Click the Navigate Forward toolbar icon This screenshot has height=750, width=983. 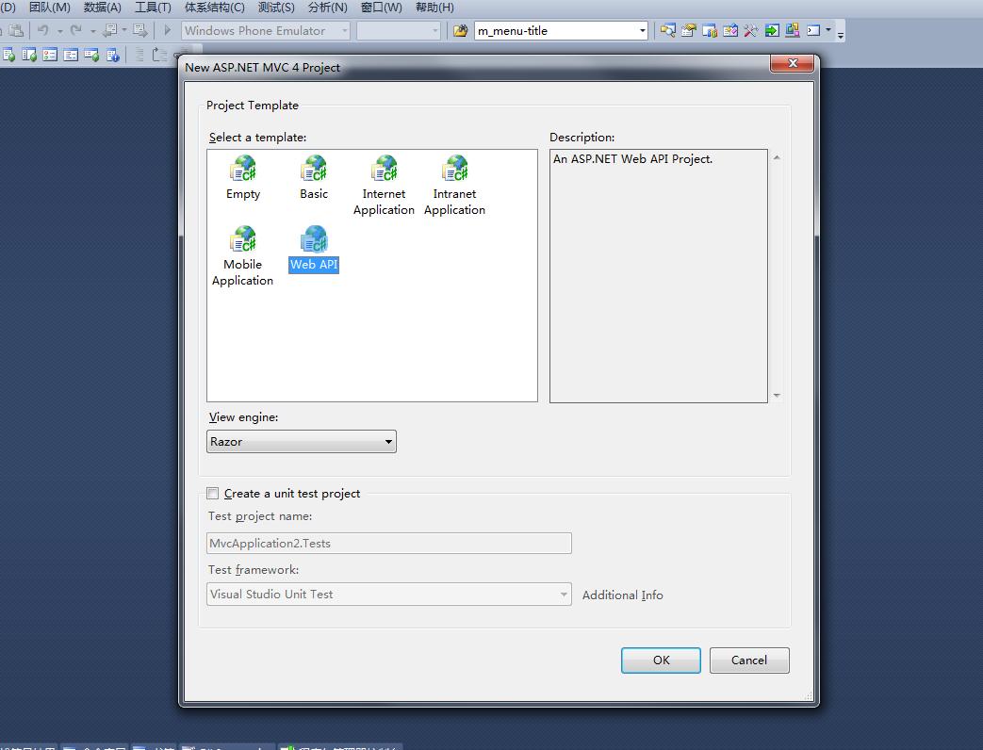click(x=140, y=30)
